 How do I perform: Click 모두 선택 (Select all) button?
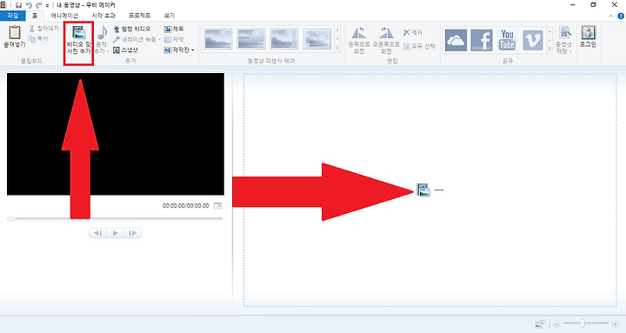(419, 46)
